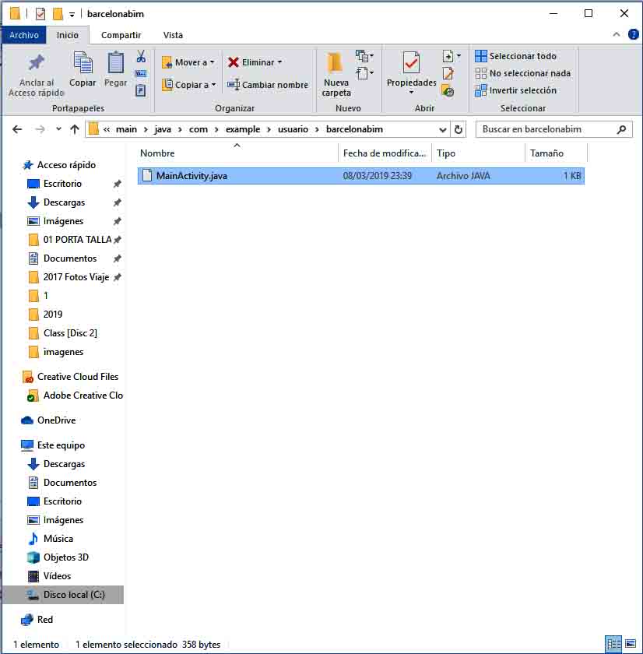Open the address bar history dropdown
Image resolution: width=643 pixels, height=654 pixels.
pos(443,130)
